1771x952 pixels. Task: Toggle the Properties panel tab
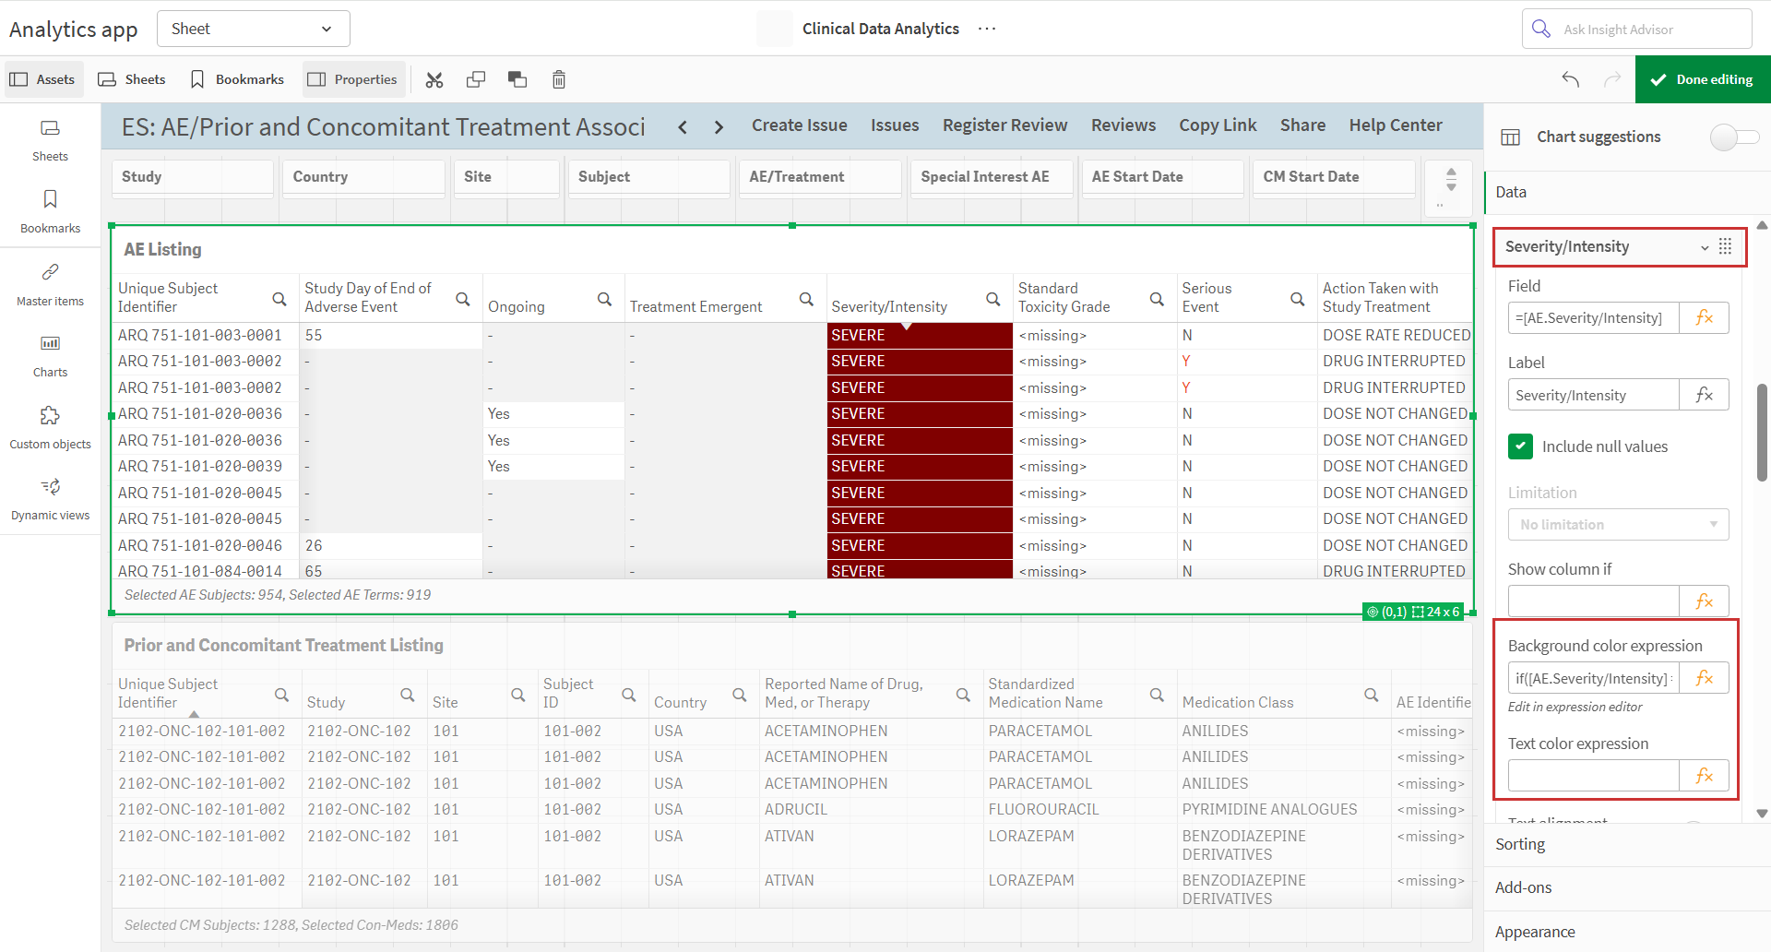tap(352, 79)
